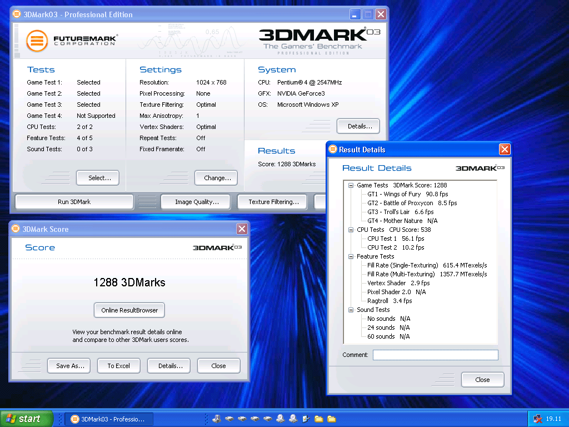Click the Feature Tests node label
This screenshot has height=427, width=569.
[x=375, y=256]
